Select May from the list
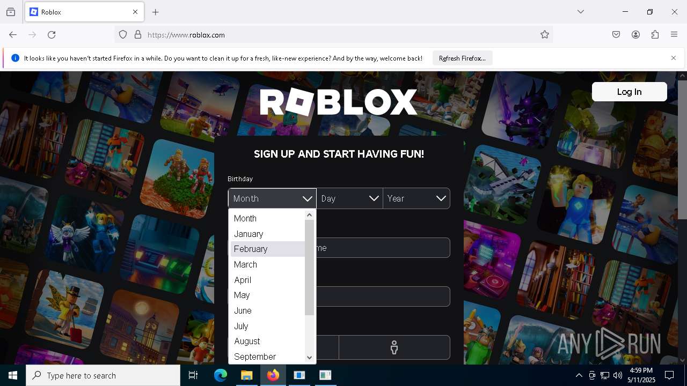Image resolution: width=687 pixels, height=386 pixels. [x=267, y=295]
